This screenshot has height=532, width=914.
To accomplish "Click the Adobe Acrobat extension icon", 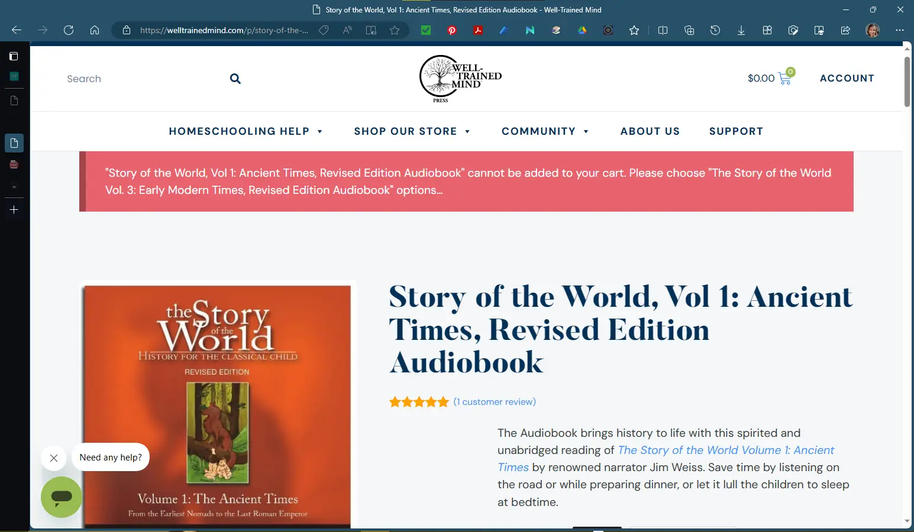I will (x=478, y=30).
